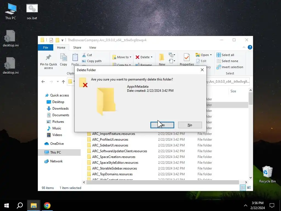
Task: Click Invert selection in ribbon
Action: point(230,67)
